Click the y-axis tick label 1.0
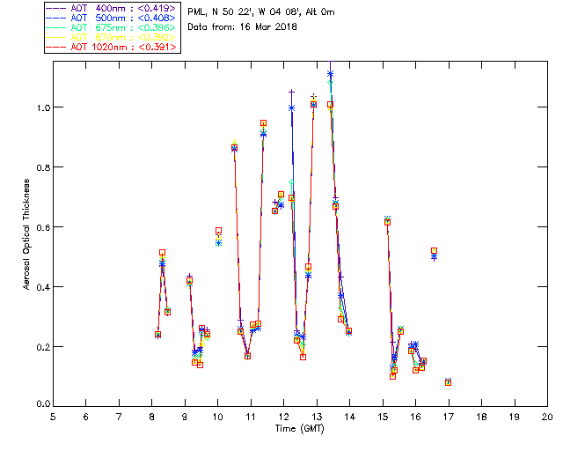Screen dimensions: 563x451 point(40,107)
